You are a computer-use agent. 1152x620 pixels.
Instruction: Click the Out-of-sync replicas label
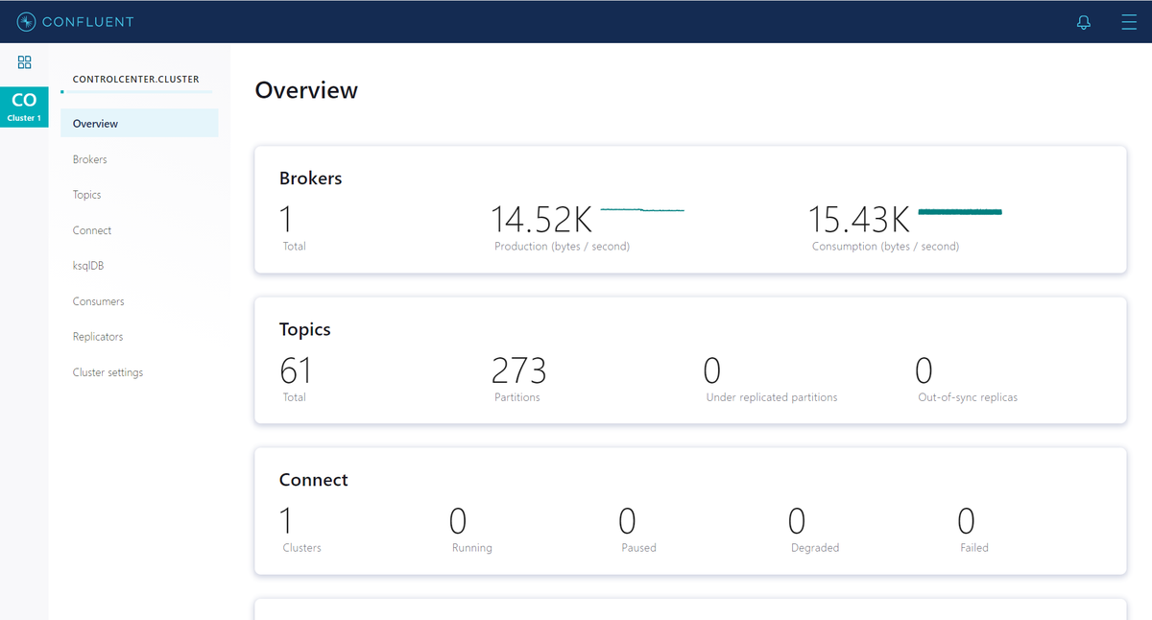point(968,397)
